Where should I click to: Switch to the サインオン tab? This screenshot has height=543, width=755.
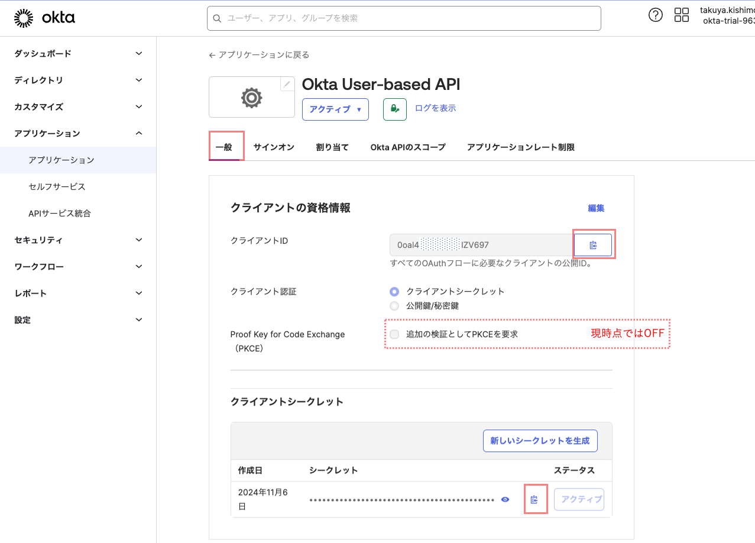click(274, 147)
